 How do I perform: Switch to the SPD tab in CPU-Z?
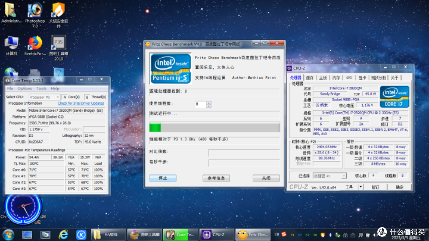point(349,78)
